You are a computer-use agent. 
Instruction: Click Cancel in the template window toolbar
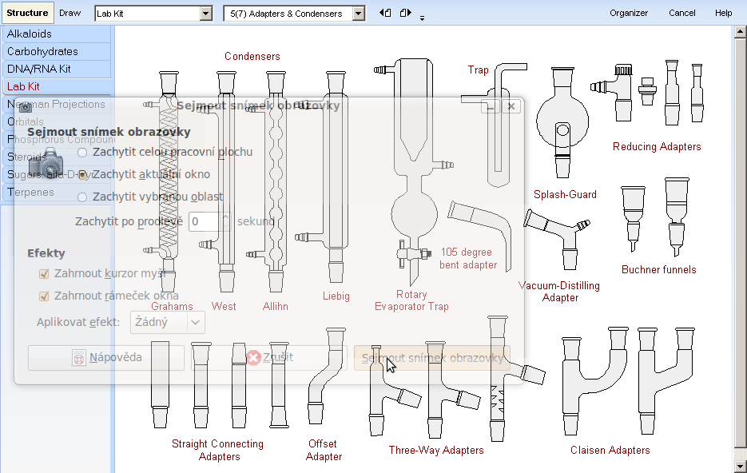coord(681,13)
